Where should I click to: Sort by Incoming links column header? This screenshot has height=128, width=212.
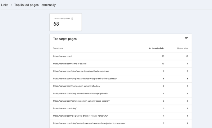tap(158, 48)
